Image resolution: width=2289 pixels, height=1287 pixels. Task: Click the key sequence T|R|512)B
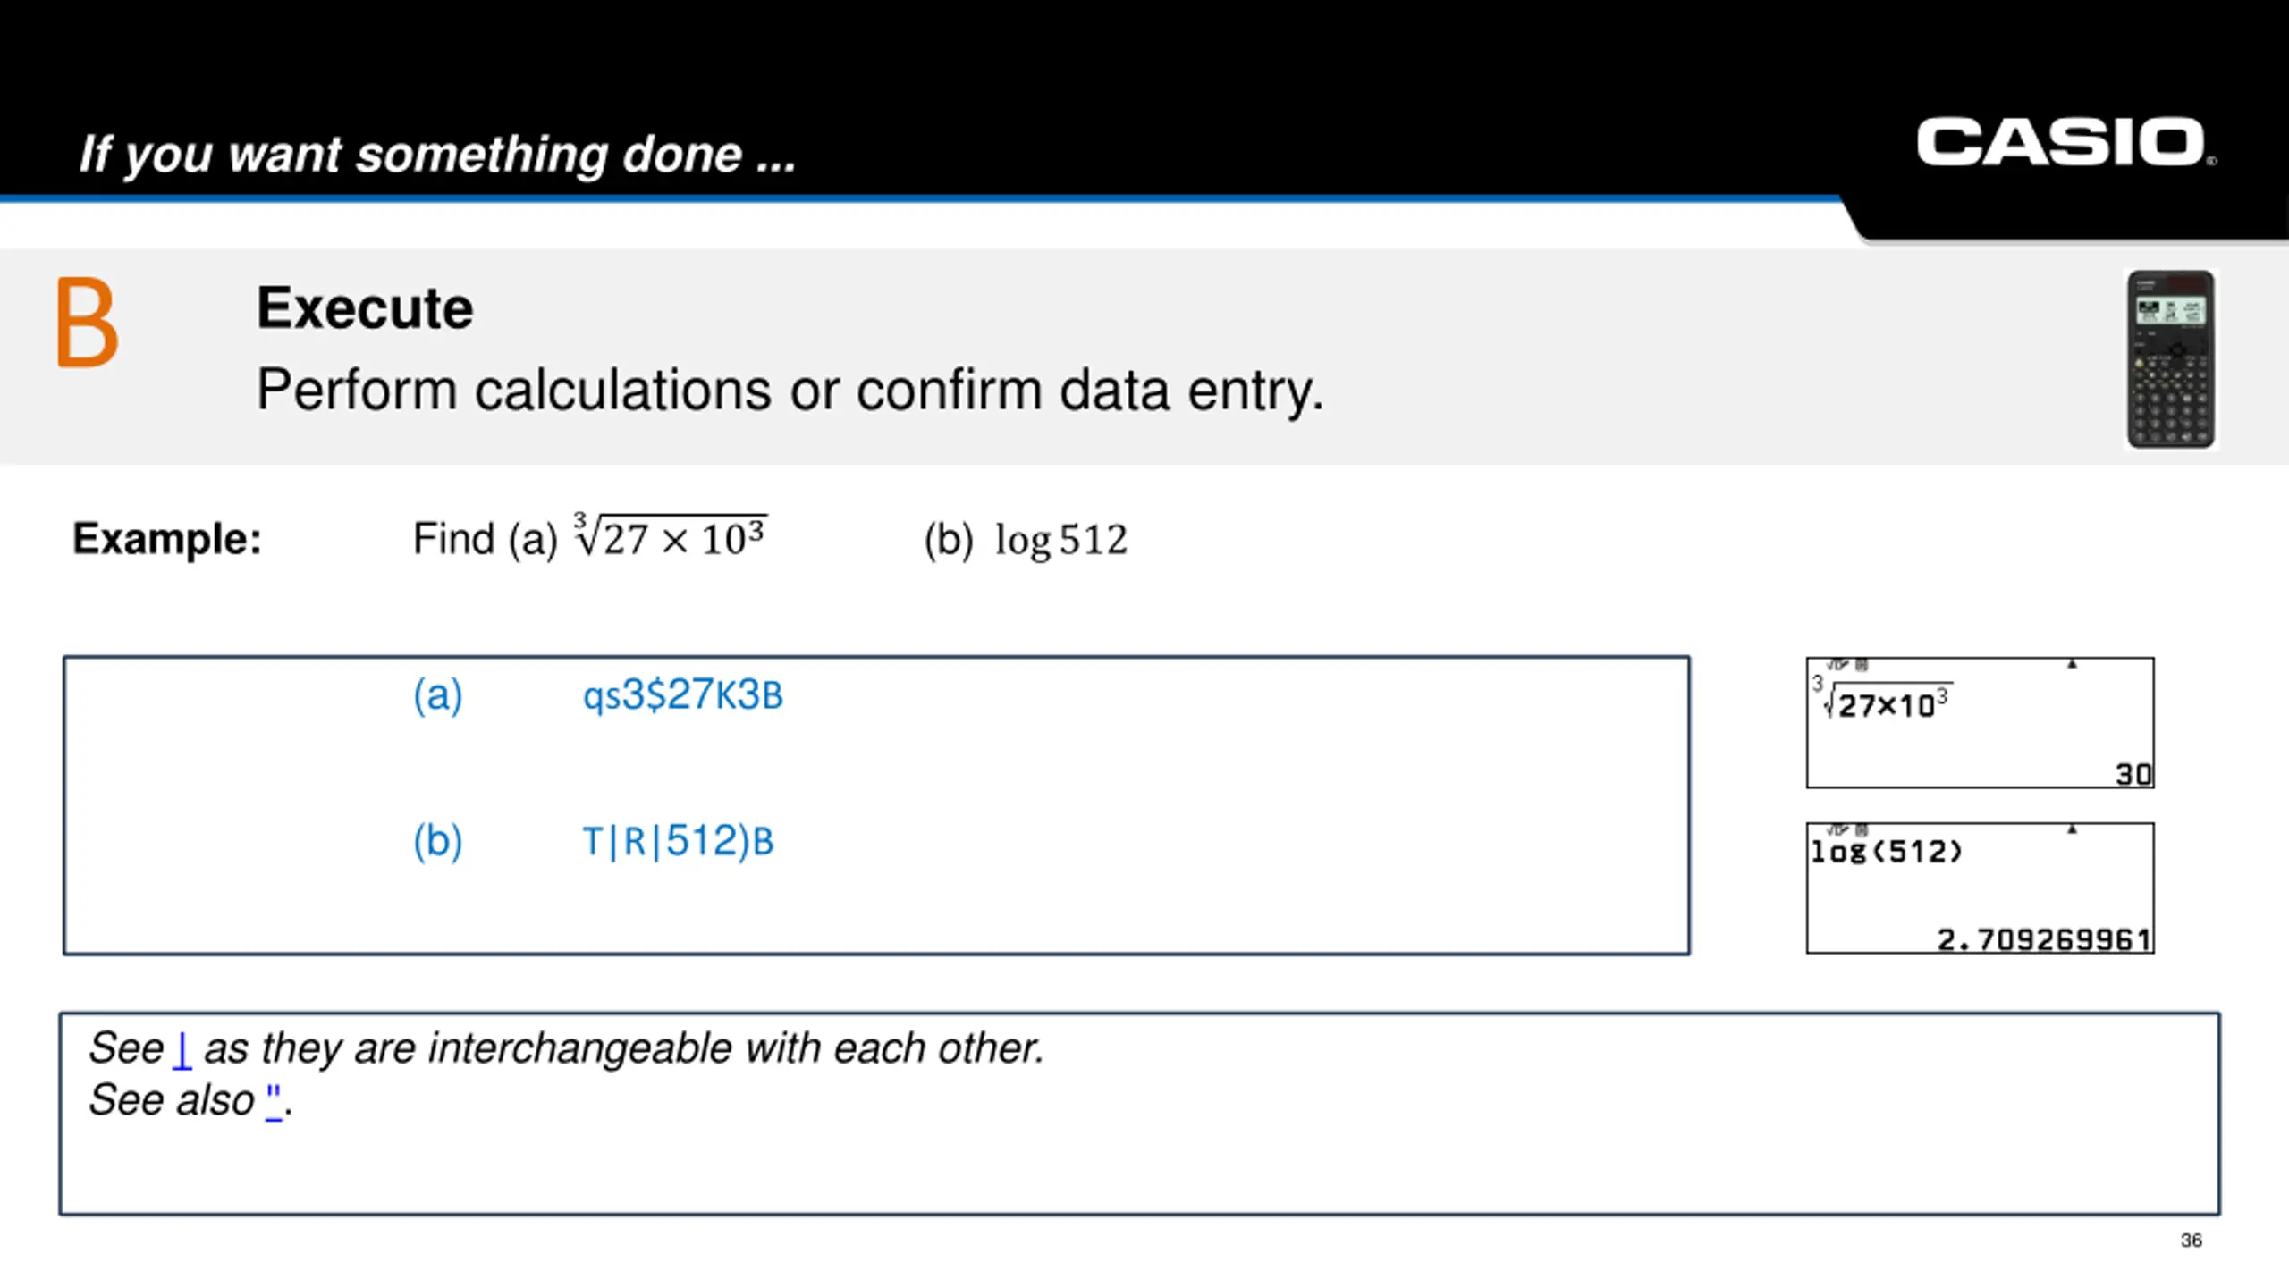678,841
